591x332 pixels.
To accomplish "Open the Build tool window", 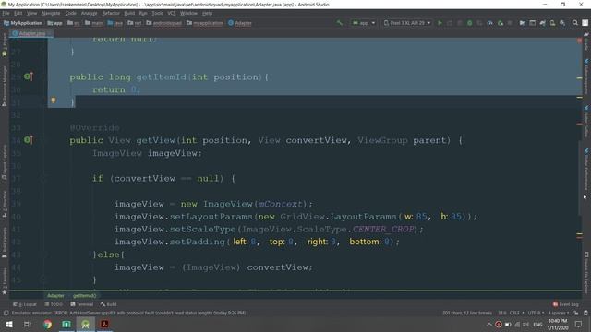I will (x=109, y=304).
